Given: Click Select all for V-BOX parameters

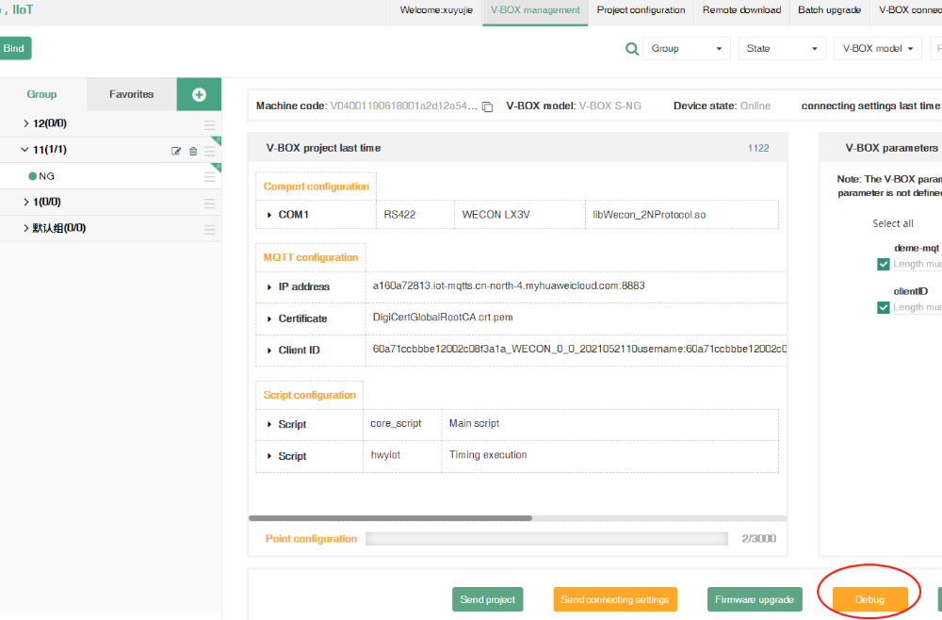Looking at the screenshot, I should [892, 223].
